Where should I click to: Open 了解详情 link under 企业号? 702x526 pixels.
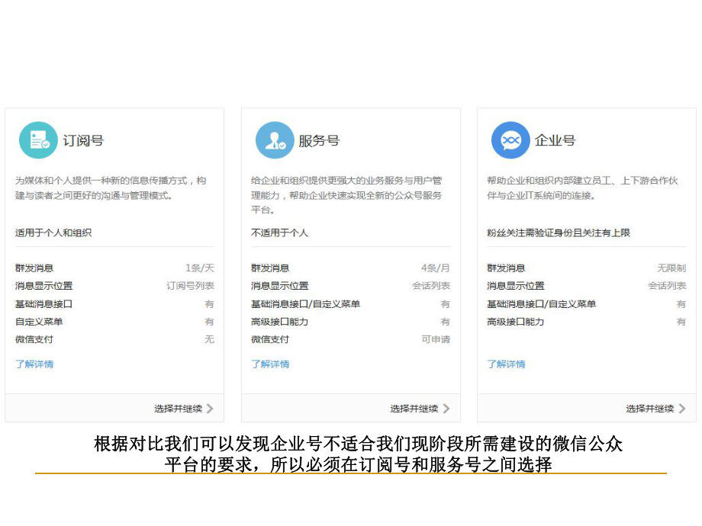click(507, 364)
